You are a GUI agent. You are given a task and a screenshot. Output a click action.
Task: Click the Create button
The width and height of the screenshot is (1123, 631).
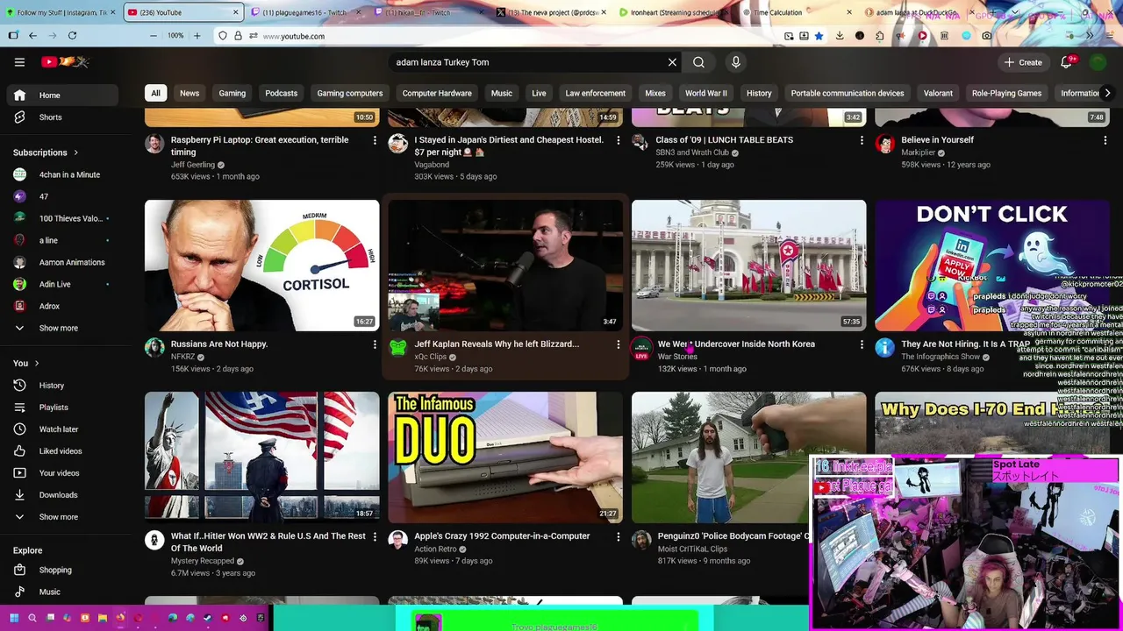1023,62
